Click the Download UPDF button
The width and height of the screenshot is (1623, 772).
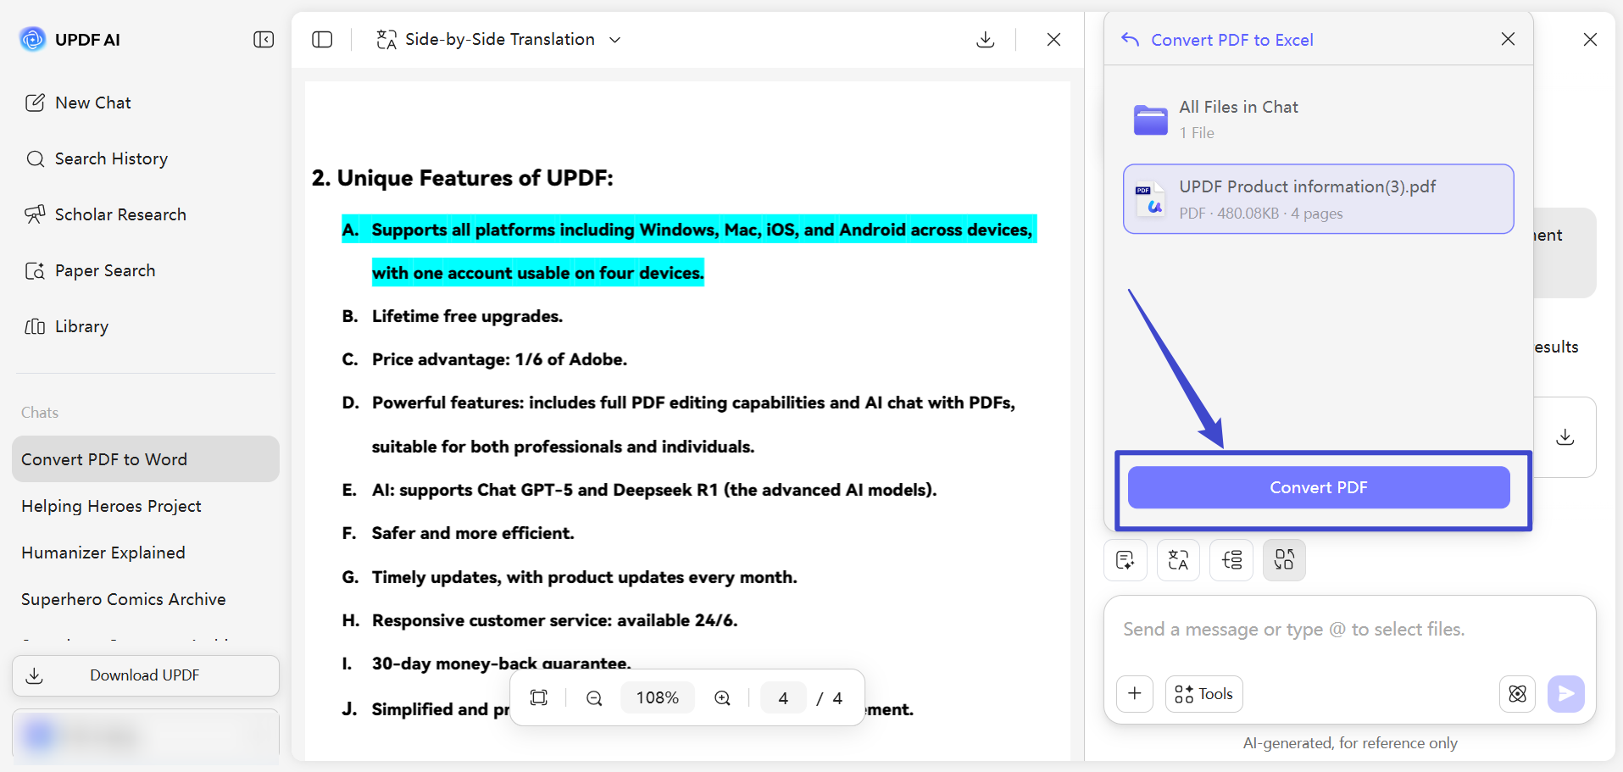coord(146,675)
